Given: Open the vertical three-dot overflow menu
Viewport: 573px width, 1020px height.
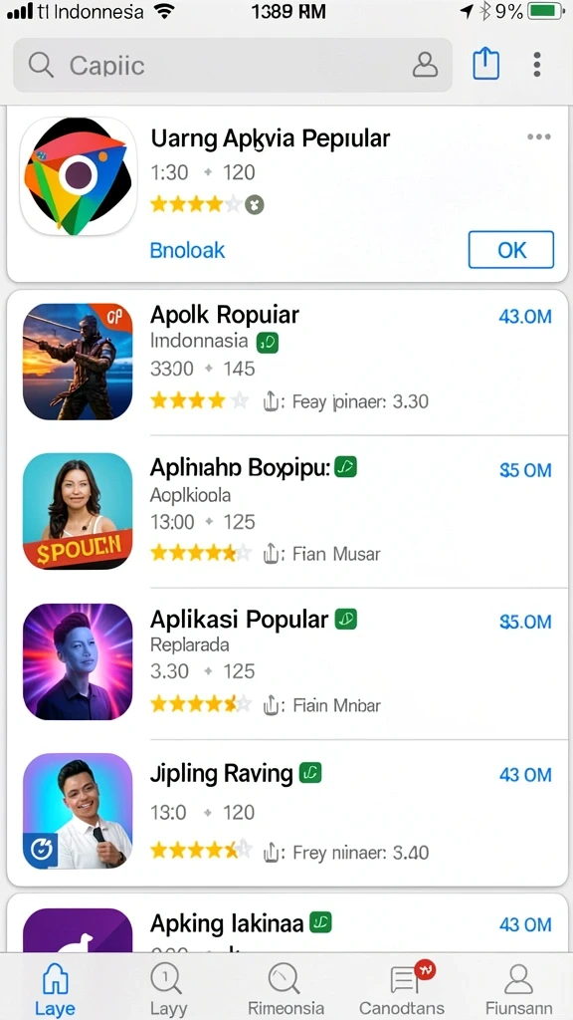Looking at the screenshot, I should 536,65.
